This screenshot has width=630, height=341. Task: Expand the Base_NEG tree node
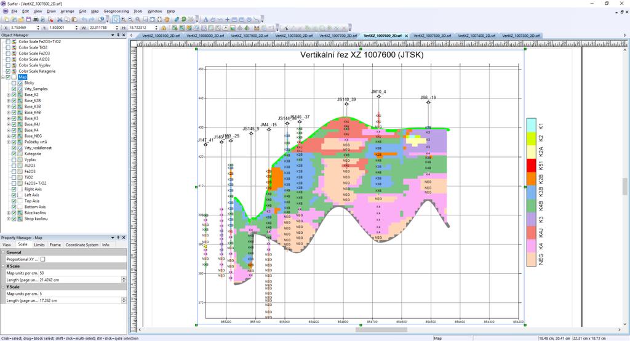tap(9, 136)
